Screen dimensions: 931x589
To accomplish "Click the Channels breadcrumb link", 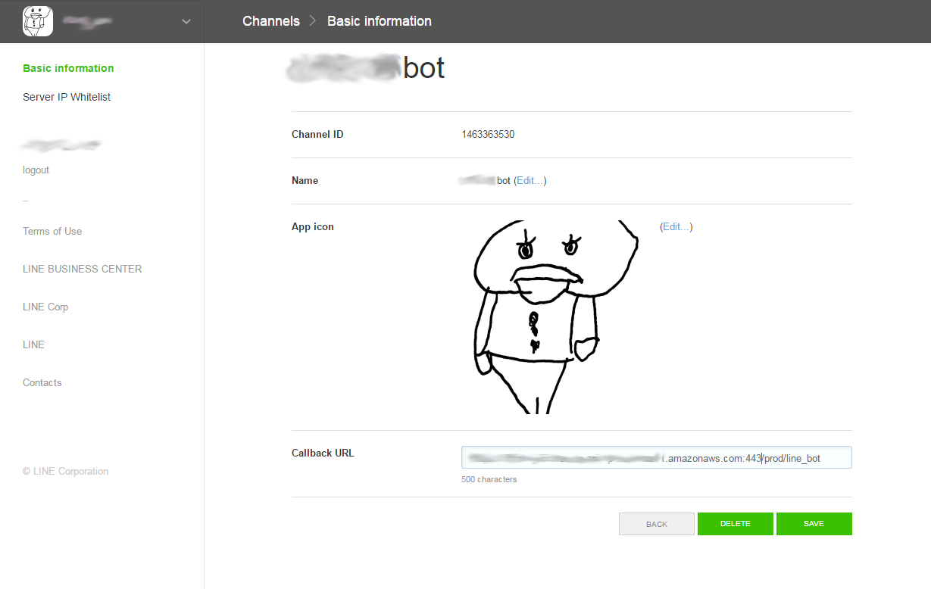I will 270,20.
